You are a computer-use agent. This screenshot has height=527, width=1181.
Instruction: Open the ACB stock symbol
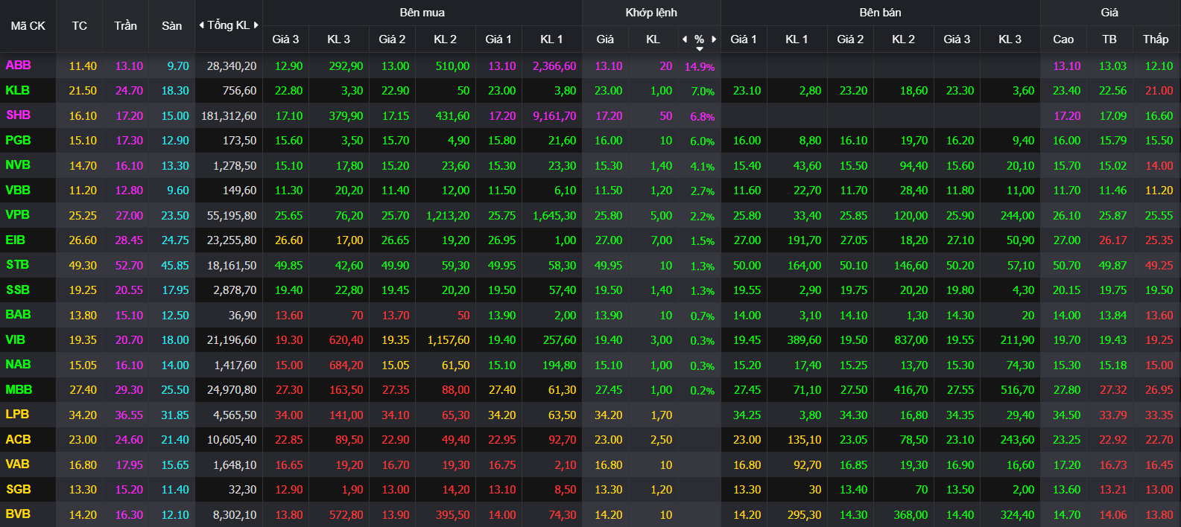click(x=18, y=440)
